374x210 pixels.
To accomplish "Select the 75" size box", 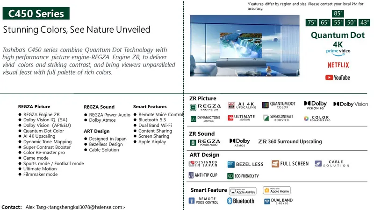I will click(311, 22).
